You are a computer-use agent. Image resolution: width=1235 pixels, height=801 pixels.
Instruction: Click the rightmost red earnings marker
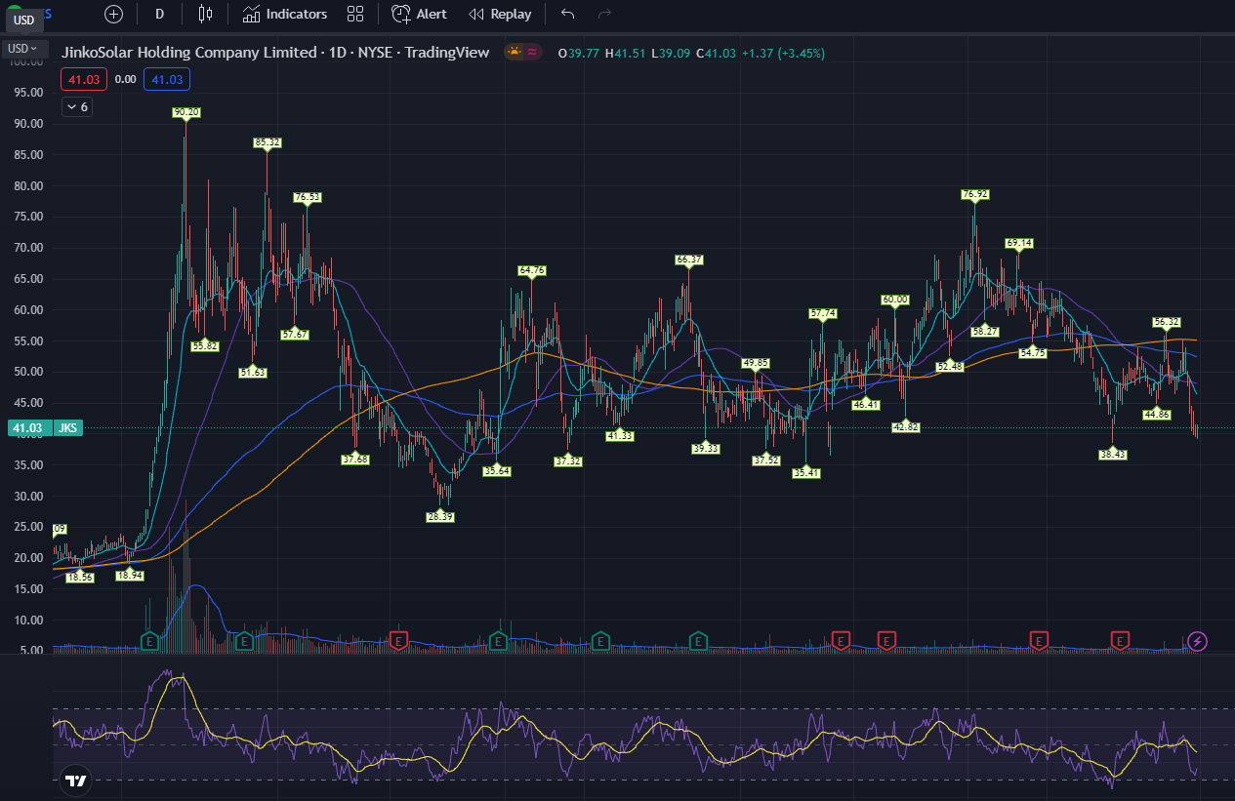[x=1121, y=641]
